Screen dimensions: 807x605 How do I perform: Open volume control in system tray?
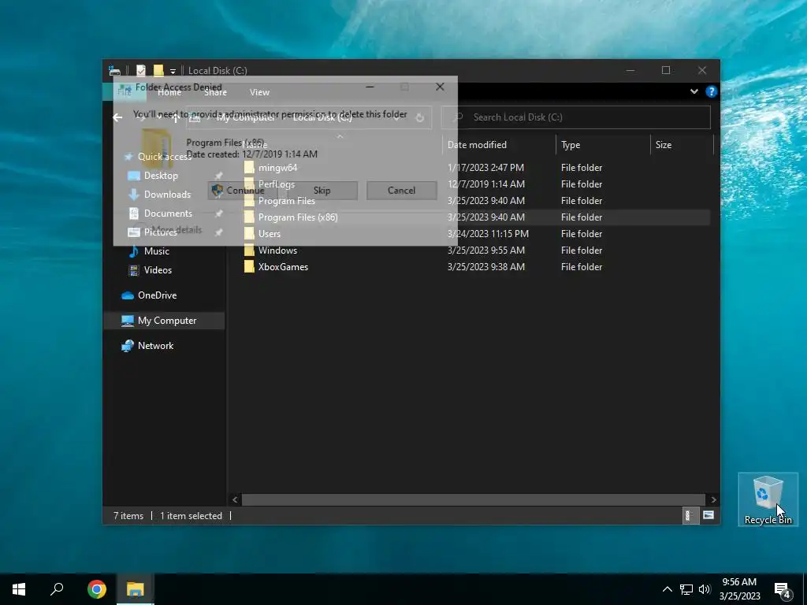[704, 589]
